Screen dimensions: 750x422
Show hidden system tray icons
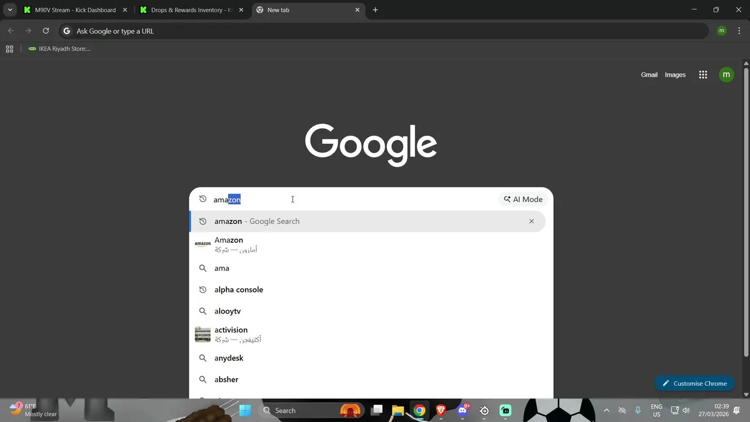606,410
